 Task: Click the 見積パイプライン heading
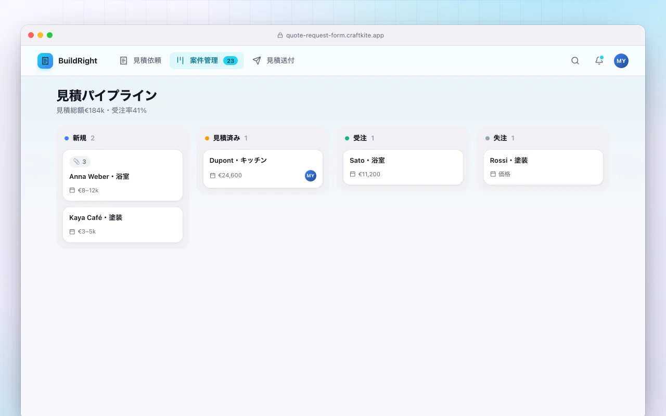pos(107,96)
